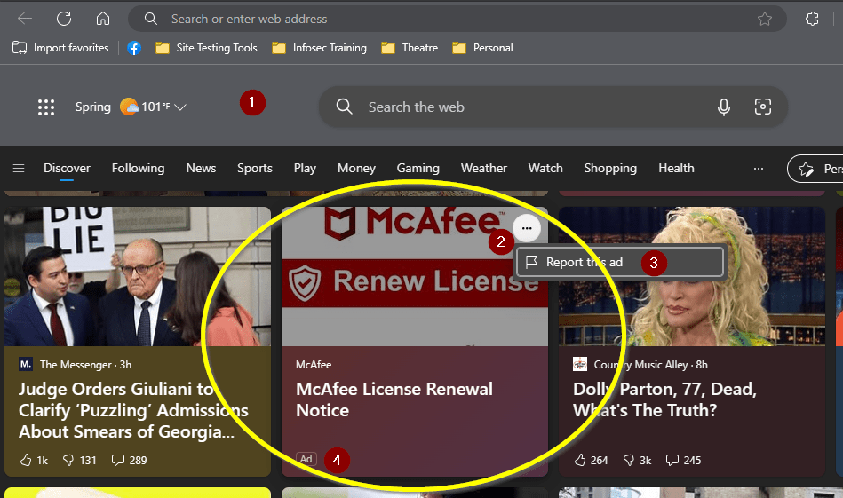Open the Infosec Training favorites folder

(x=320, y=48)
